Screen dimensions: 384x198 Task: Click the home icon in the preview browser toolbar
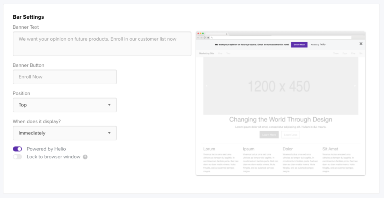click(207, 37)
